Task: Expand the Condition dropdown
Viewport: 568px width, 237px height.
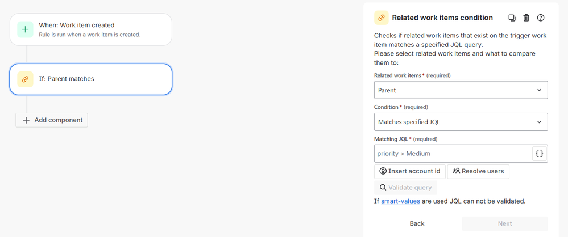Action: tap(461, 122)
